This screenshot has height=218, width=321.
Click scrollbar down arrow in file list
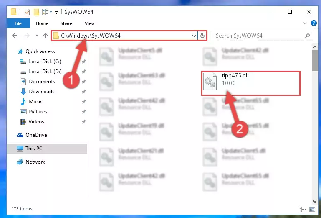[315, 202]
